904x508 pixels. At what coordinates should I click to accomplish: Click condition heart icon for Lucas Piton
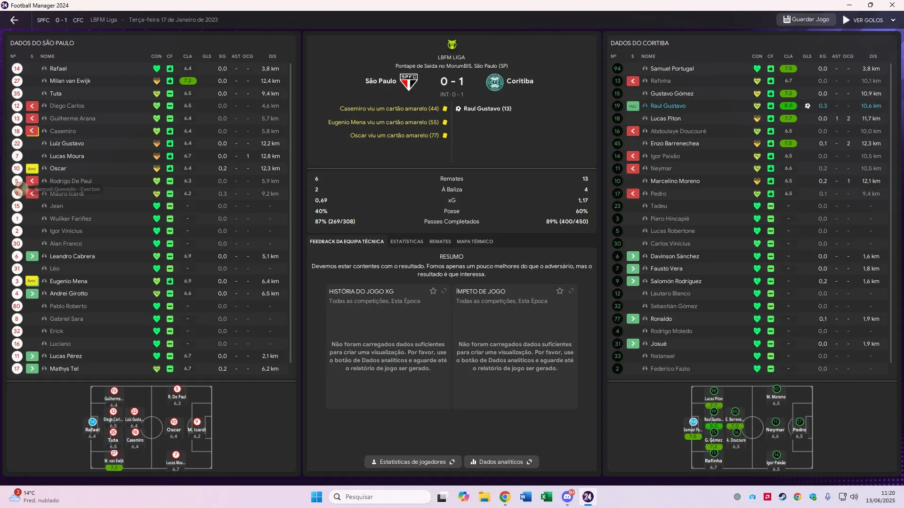(757, 119)
